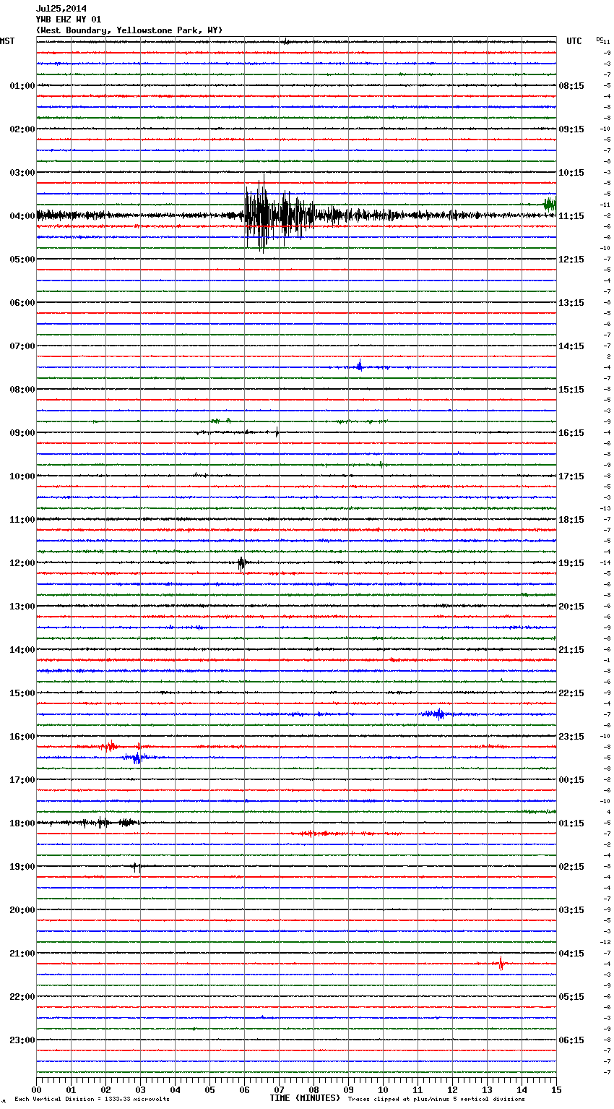Click "Traces clipped at plus/minus 5 vertical divisions" note

[436, 1100]
